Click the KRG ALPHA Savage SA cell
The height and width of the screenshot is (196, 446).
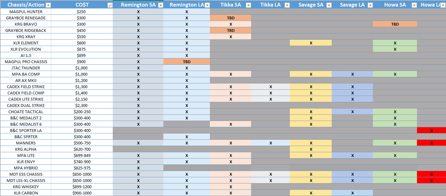(311, 149)
